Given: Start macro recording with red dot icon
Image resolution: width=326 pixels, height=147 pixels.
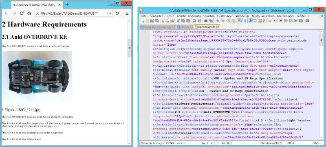Looking at the screenshot, I should coord(281,21).
